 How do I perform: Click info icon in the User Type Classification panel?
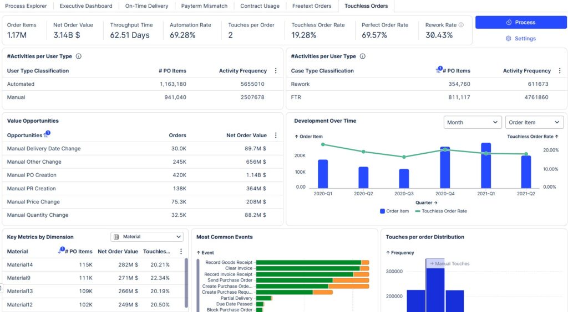point(79,56)
